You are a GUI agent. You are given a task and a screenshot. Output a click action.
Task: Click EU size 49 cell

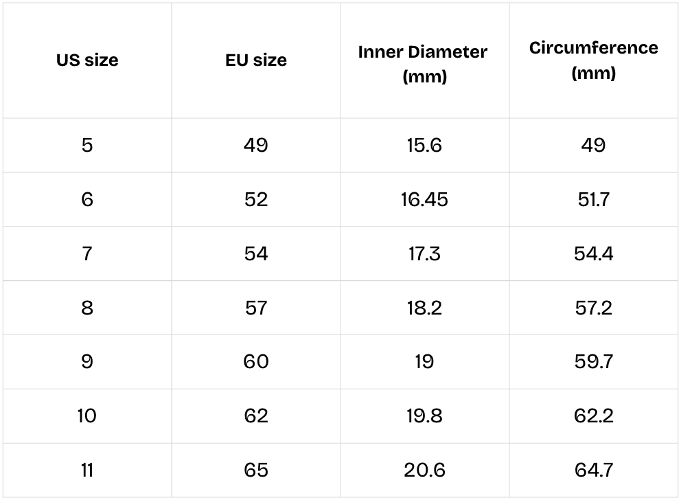tap(256, 145)
